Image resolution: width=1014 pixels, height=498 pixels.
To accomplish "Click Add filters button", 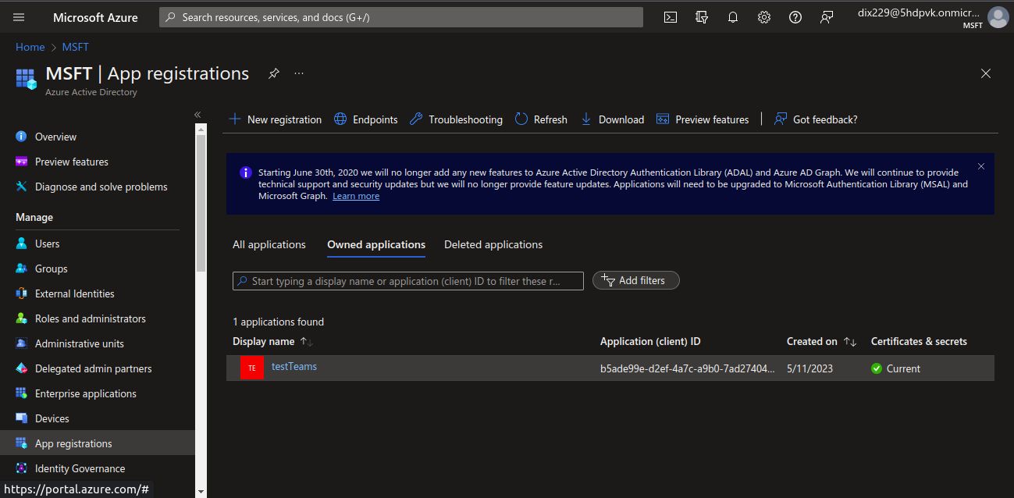I will coord(636,280).
